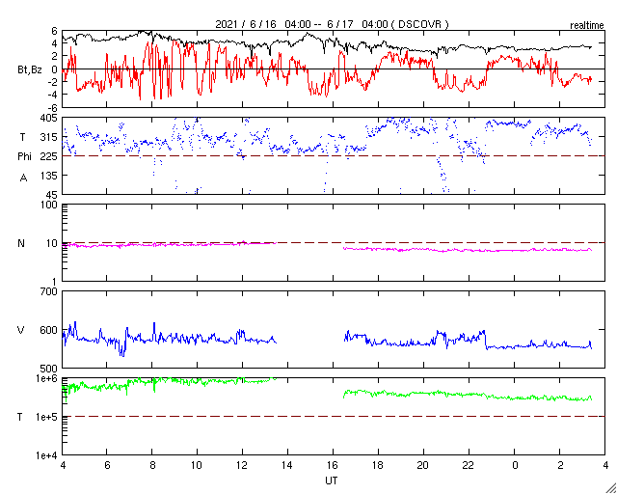Click the '18' hour tick on UT axis
617x494 pixels.
(378, 465)
